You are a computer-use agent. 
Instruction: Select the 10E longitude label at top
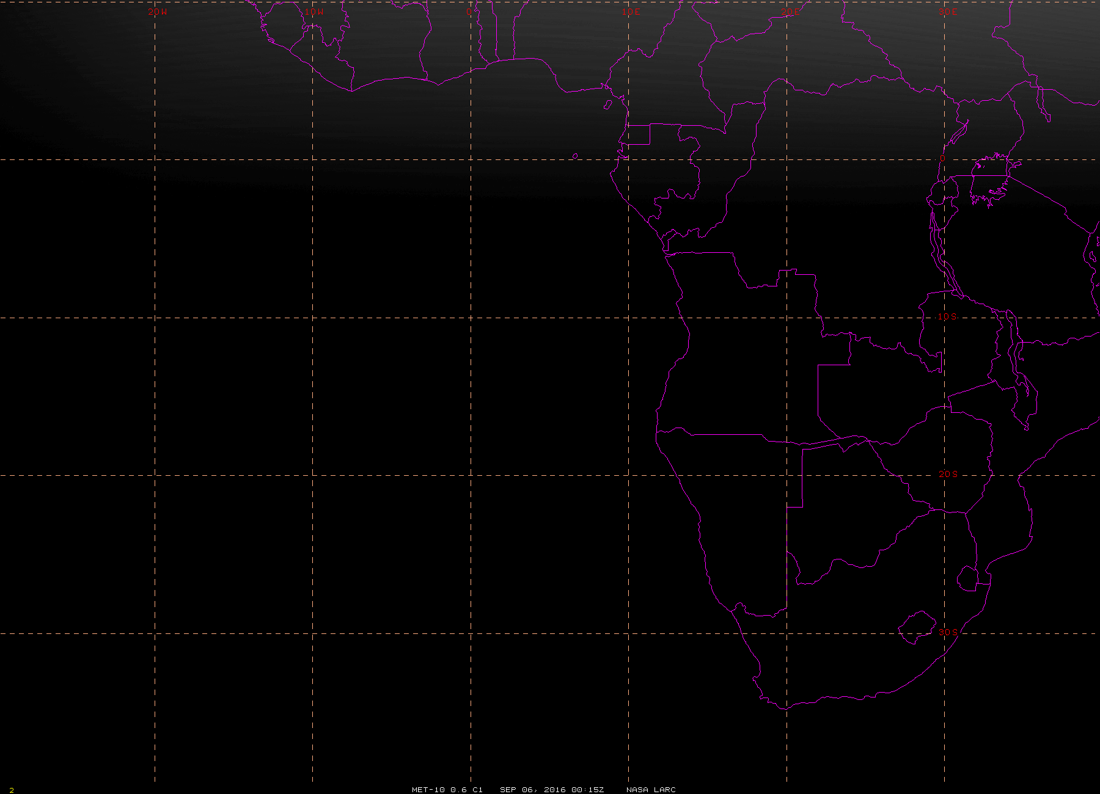631,12
